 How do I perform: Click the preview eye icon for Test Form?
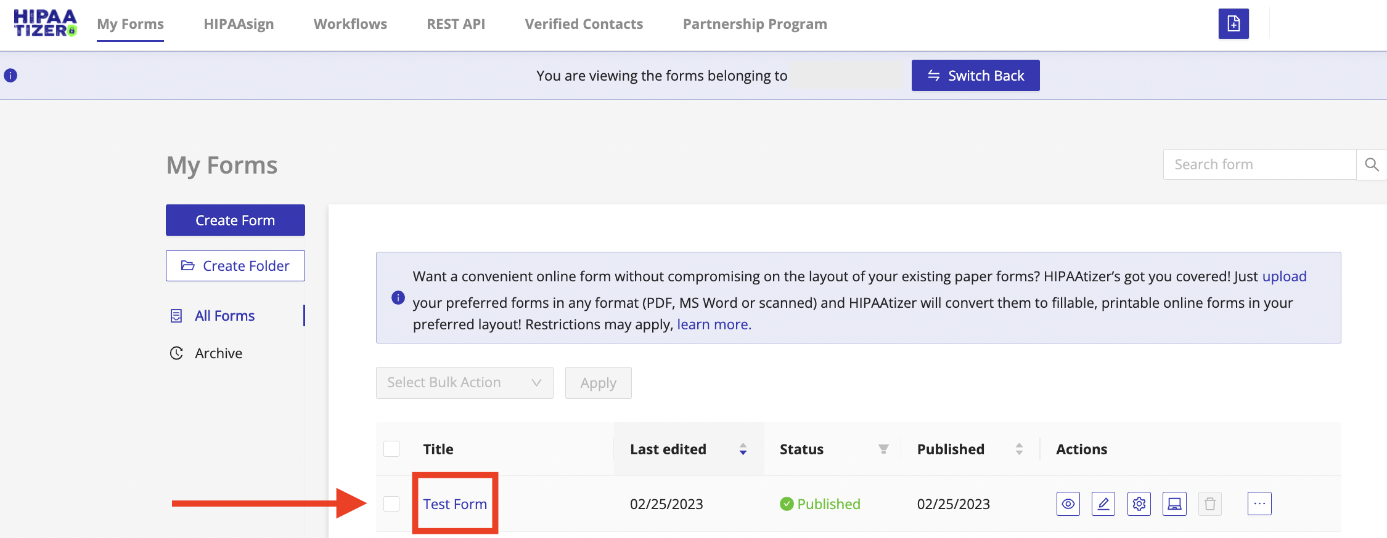tap(1068, 504)
